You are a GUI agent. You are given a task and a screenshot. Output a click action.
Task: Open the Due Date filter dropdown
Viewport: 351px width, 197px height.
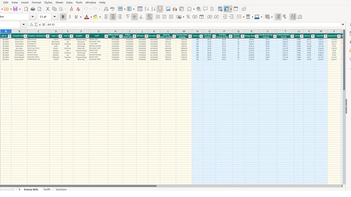[x=158, y=36]
